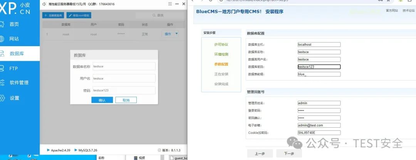Click the 许可协议 install step
416x160 pixels.
(x=221, y=45)
